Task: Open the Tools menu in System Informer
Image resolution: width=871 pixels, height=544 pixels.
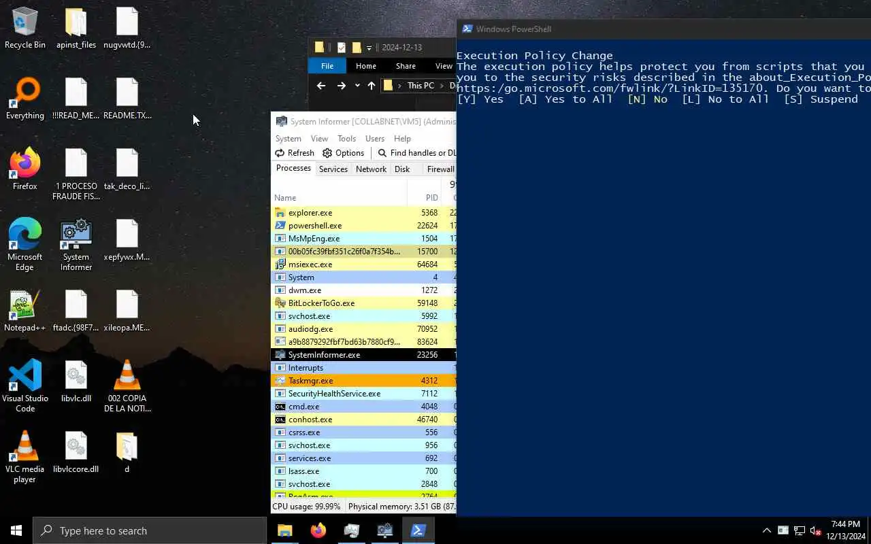Action: [x=347, y=139]
